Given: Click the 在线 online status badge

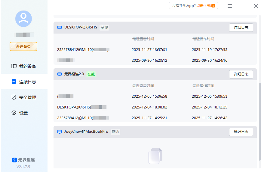Looking at the screenshot, I should pyautogui.click(x=91, y=74).
